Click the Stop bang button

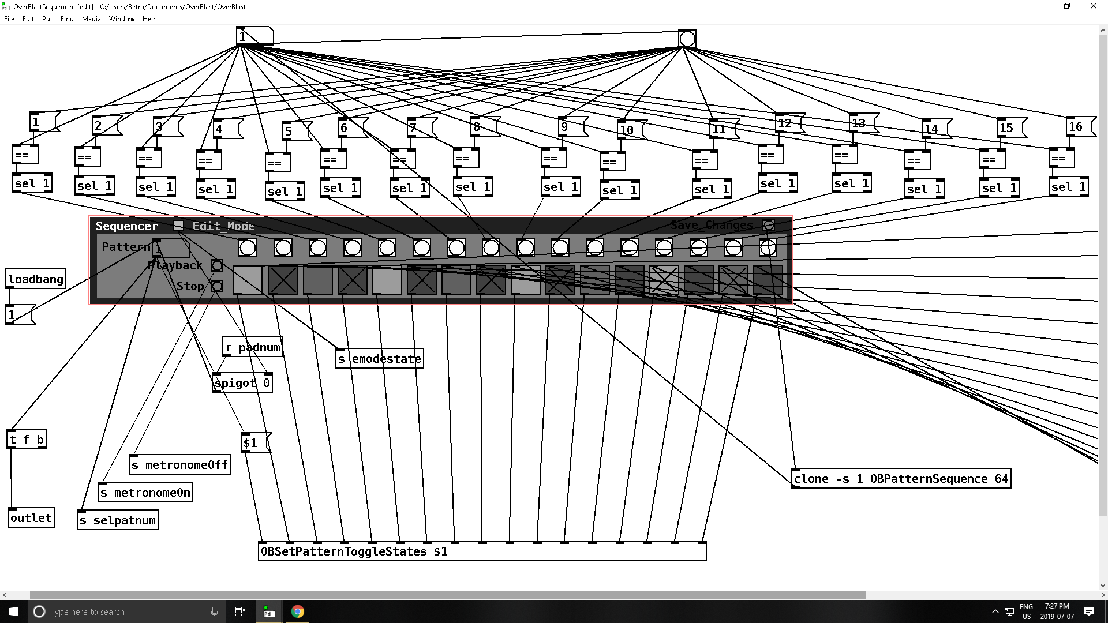(x=216, y=286)
